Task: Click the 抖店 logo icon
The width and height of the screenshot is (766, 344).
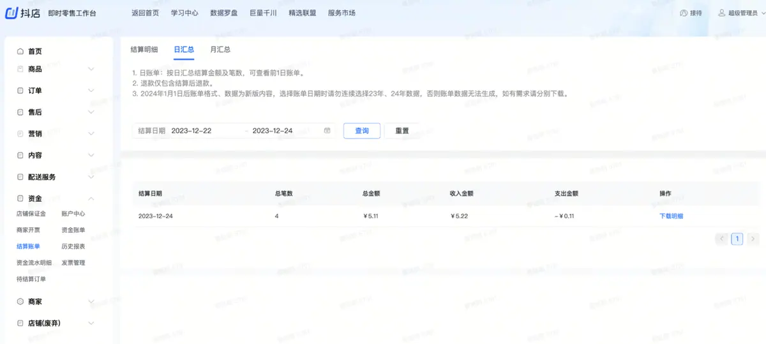Action: tap(12, 13)
